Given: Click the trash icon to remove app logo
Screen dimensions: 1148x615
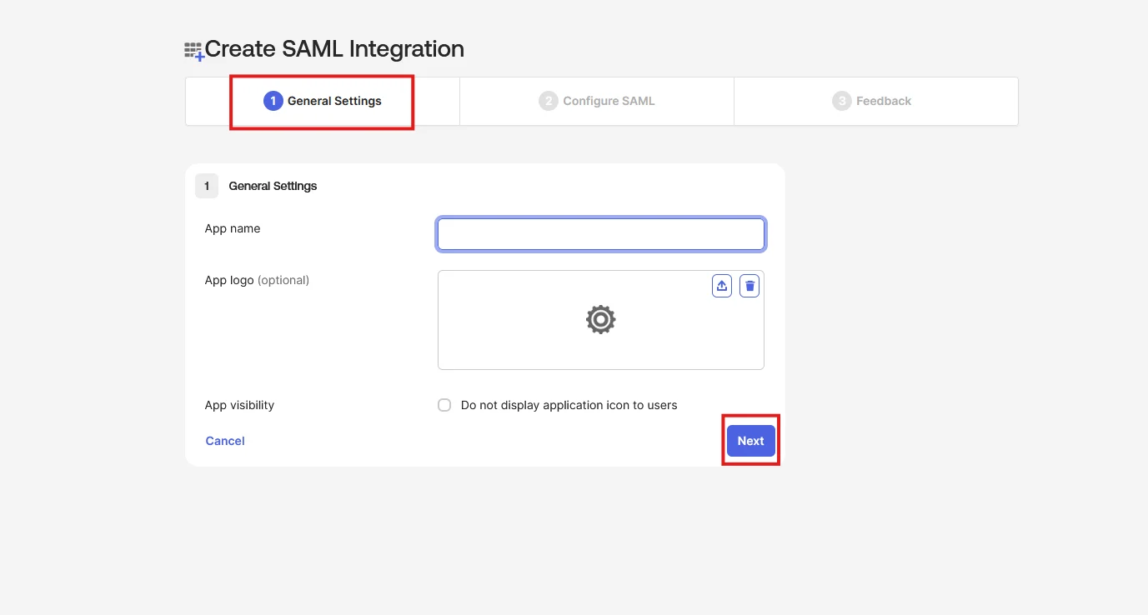Looking at the screenshot, I should 749,285.
